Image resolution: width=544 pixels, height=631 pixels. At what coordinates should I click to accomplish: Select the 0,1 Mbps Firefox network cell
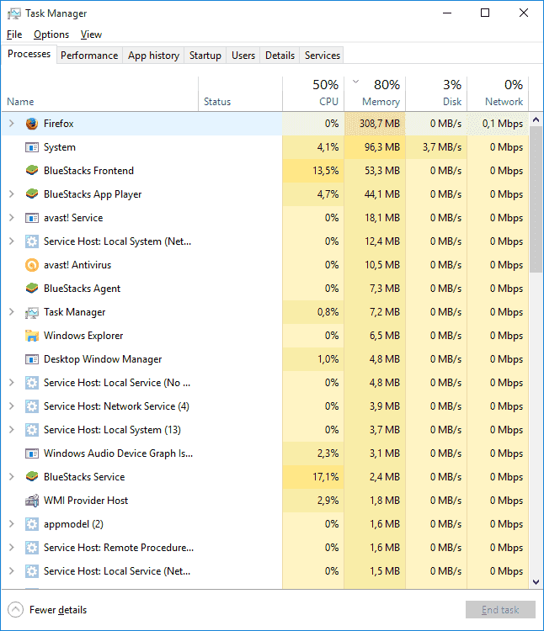tap(498, 124)
